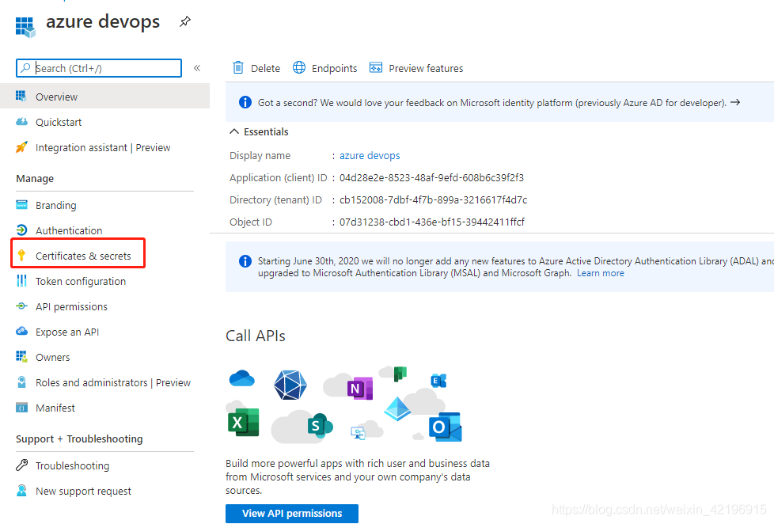Screen dimensions: 774x524
Task: Select the Application (client) ID value
Action: (x=431, y=178)
